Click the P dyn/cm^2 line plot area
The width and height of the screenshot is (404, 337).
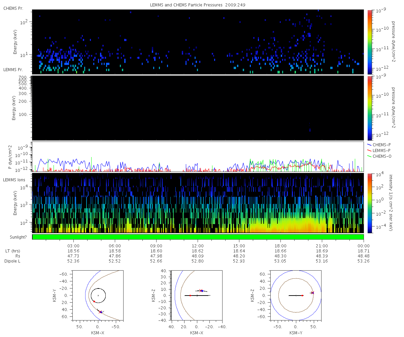click(x=198, y=157)
